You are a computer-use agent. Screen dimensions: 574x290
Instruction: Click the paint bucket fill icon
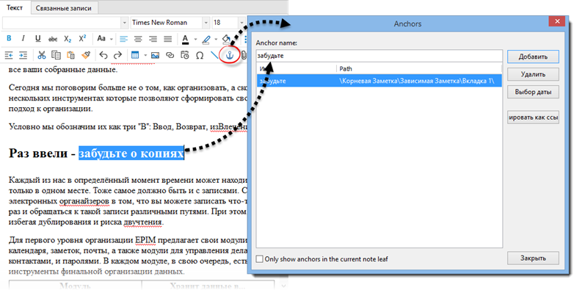coord(227,38)
